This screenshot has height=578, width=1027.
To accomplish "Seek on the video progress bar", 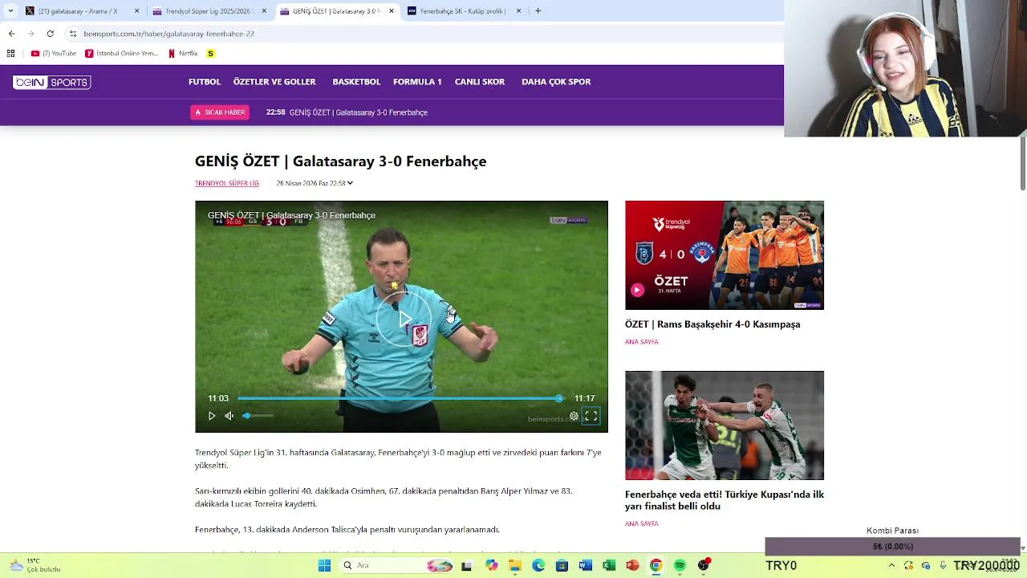I will pos(400,398).
